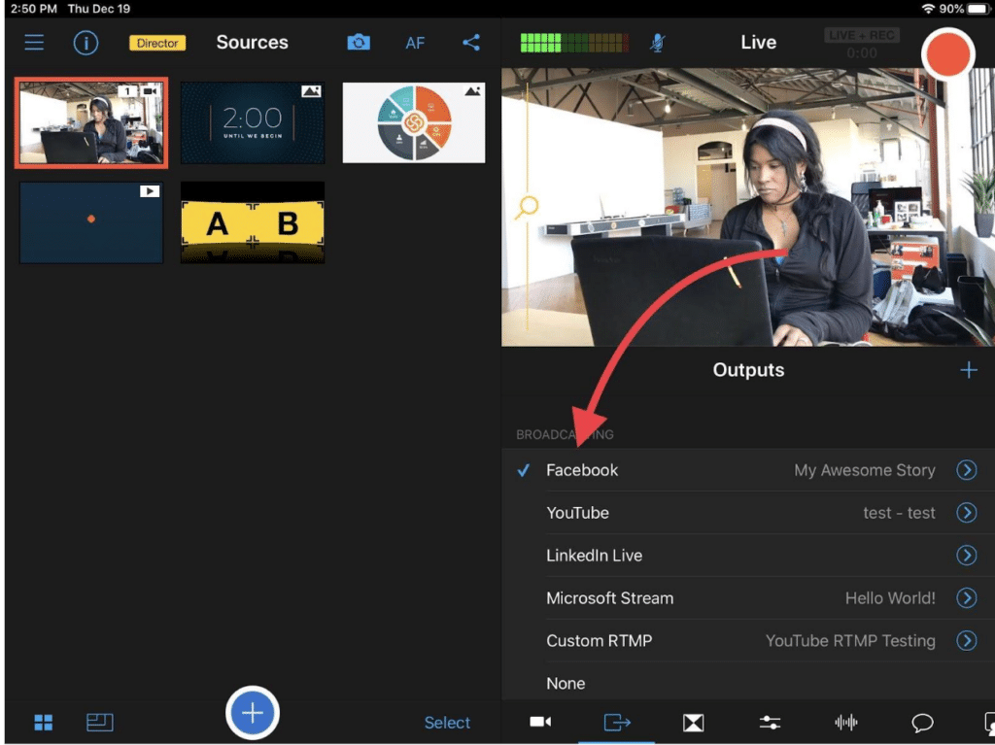Image resolution: width=995 pixels, height=745 pixels.
Task: Open LinkedIn Live output details chevron
Action: 967,556
